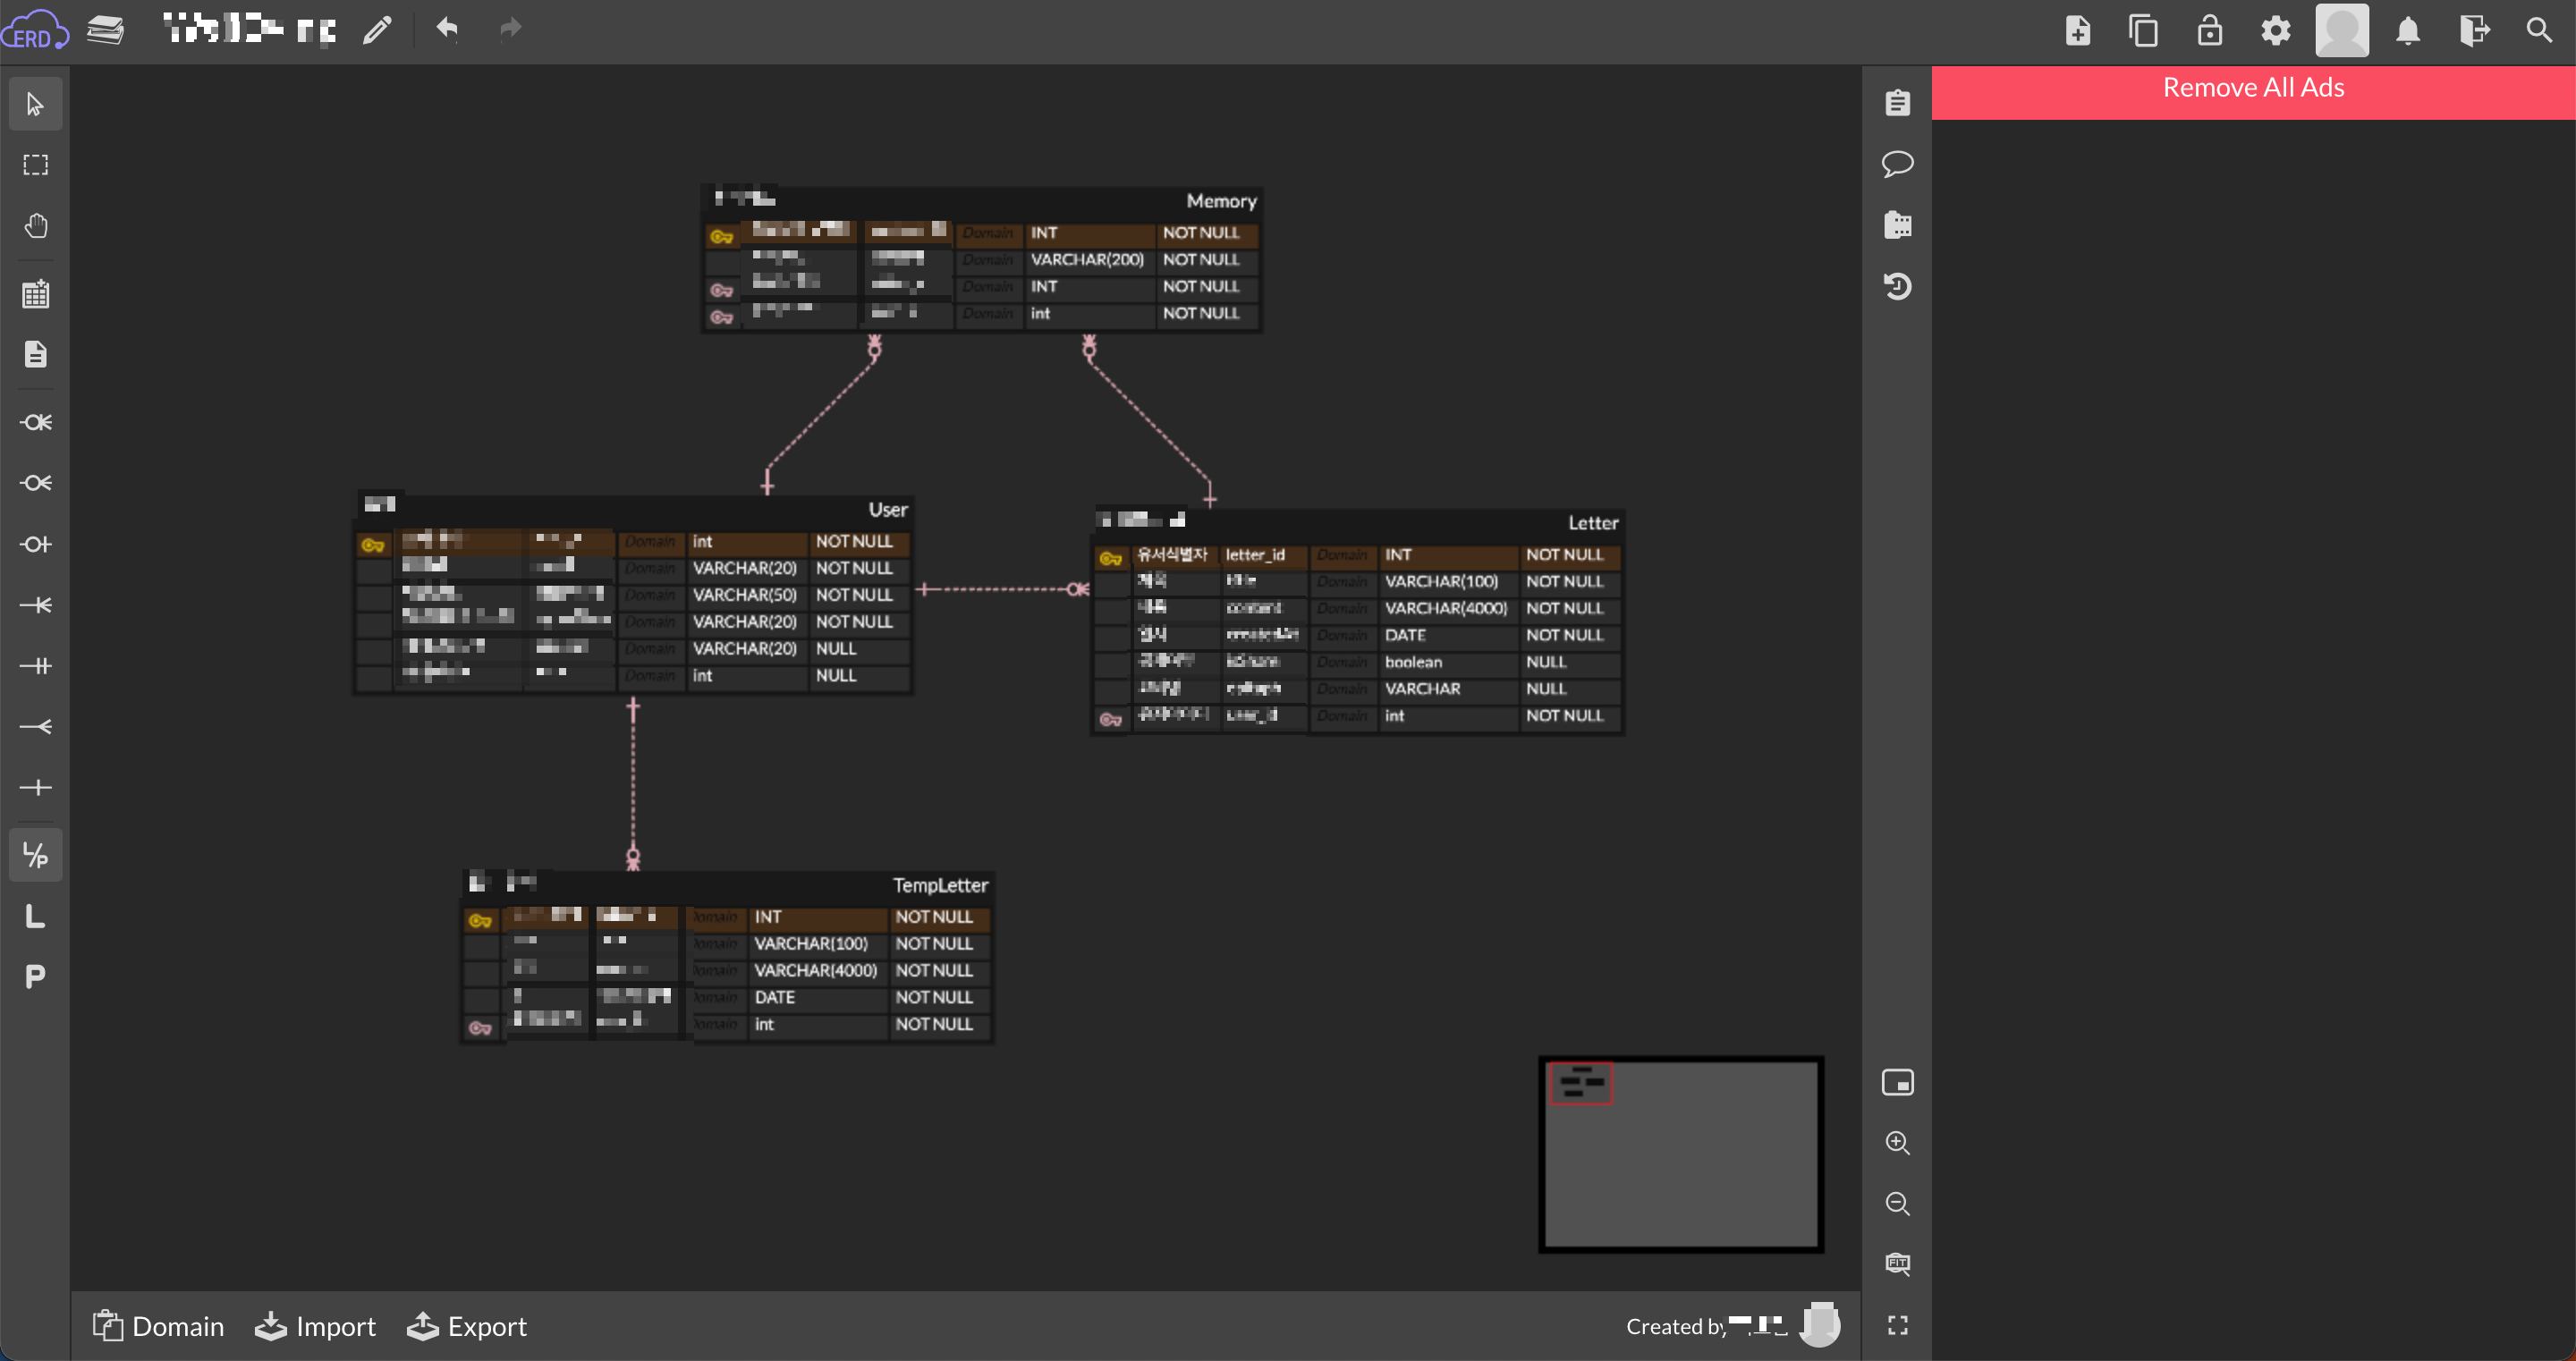This screenshot has width=2576, height=1361.
Task: Select the hand pan tool
Action: [x=35, y=226]
